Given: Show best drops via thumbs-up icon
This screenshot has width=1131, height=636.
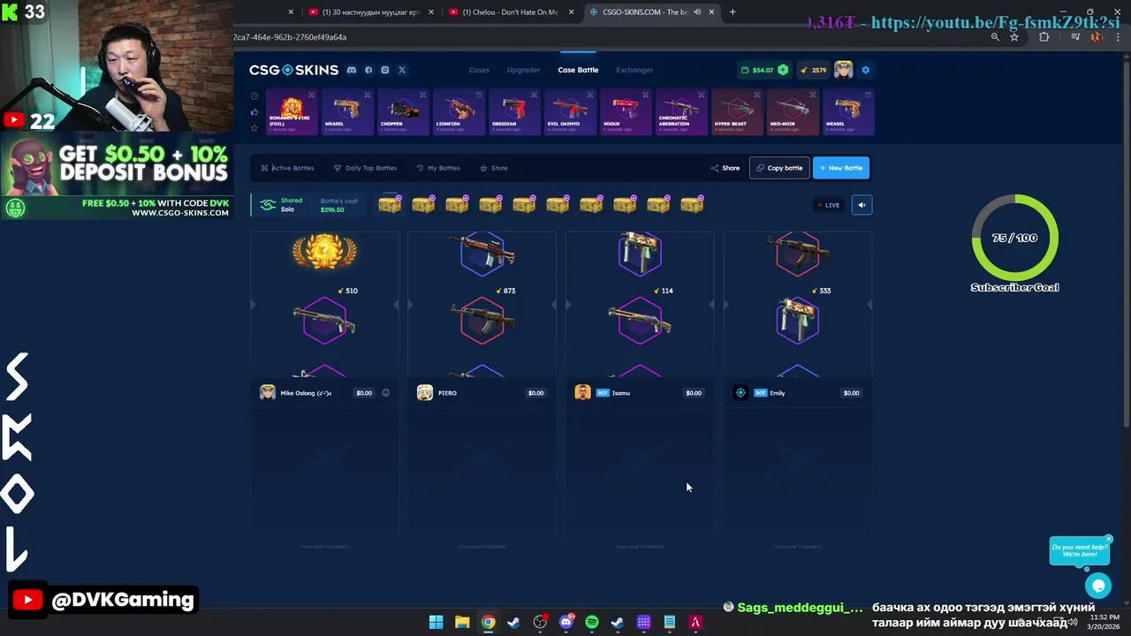Looking at the screenshot, I should coord(254,112).
